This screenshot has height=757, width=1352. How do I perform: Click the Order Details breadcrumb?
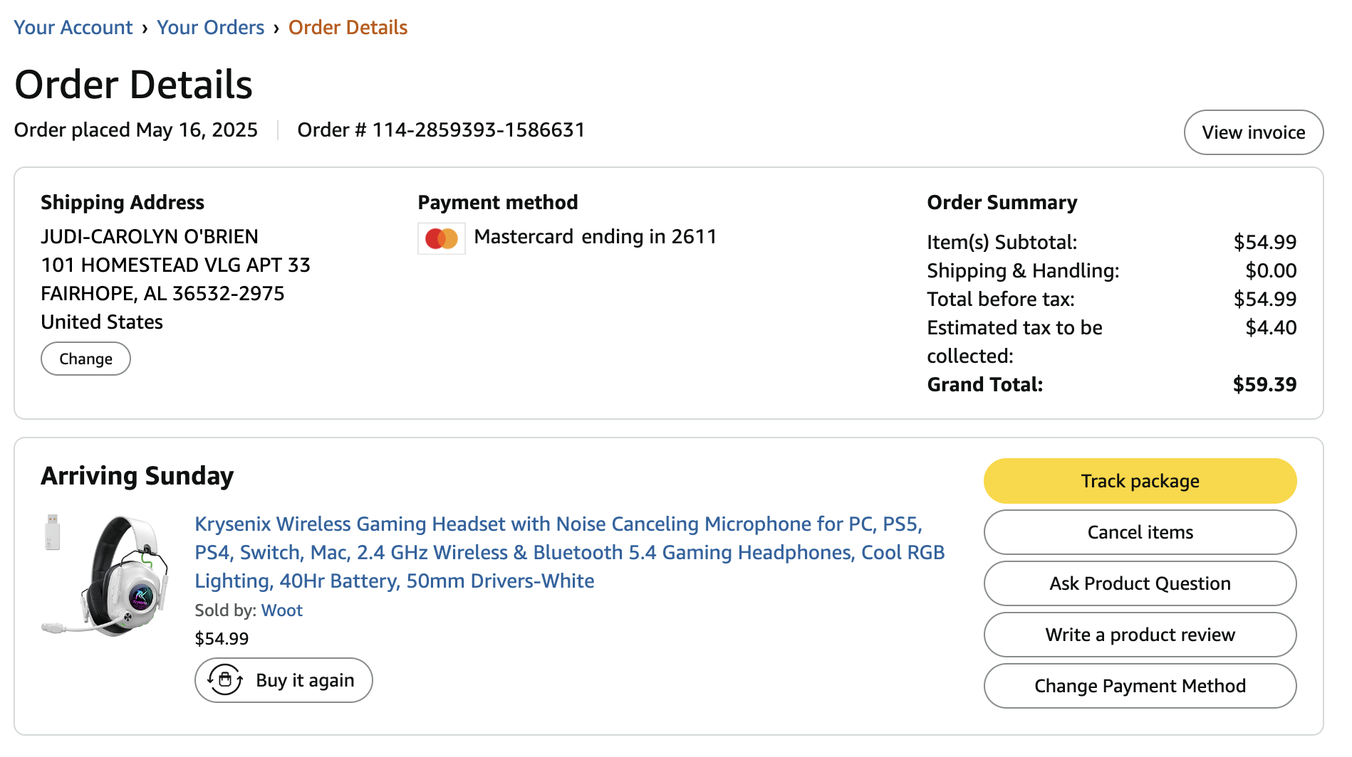(x=348, y=28)
